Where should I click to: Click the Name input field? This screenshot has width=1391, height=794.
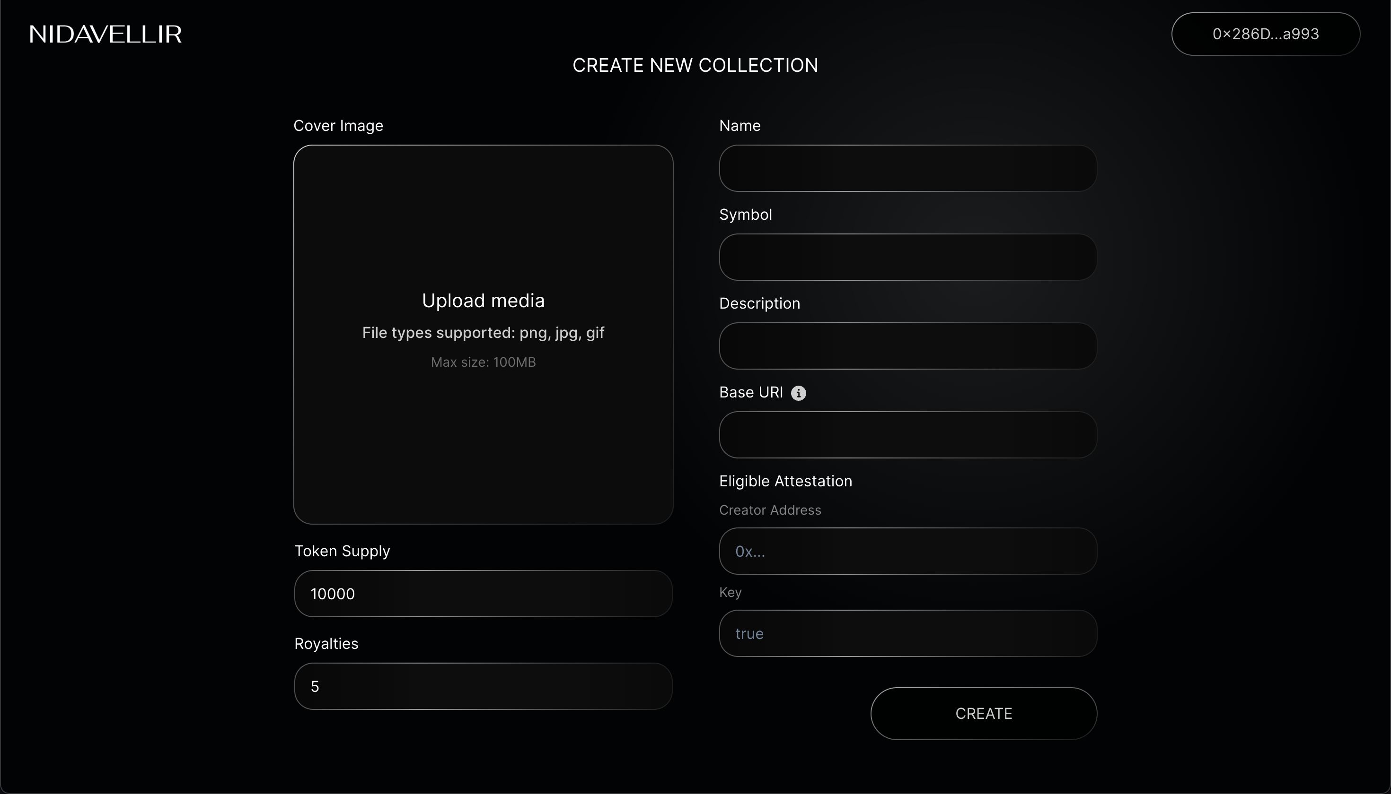[907, 168]
